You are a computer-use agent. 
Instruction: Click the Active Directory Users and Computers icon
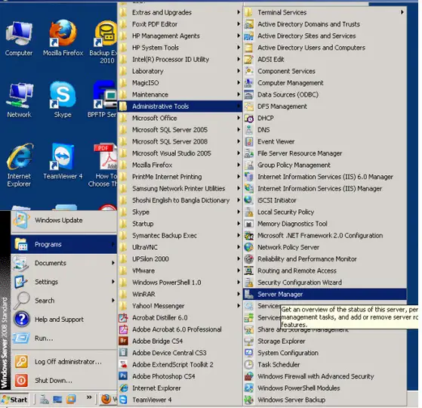(249, 48)
